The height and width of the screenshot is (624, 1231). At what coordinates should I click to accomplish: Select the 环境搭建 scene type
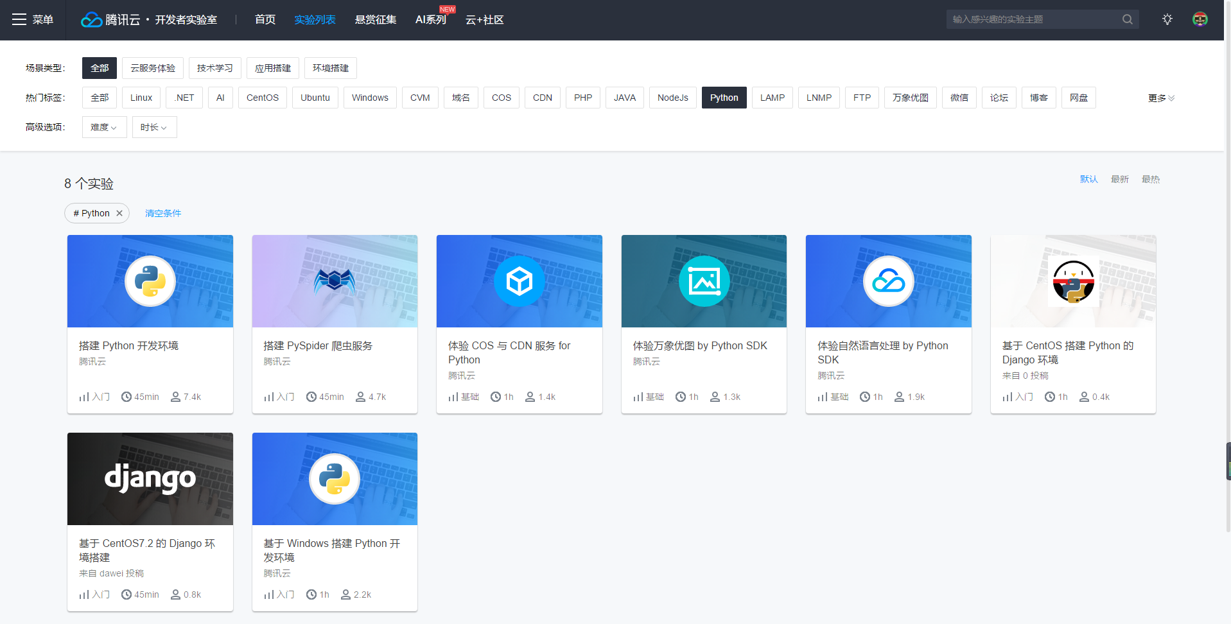[331, 68]
